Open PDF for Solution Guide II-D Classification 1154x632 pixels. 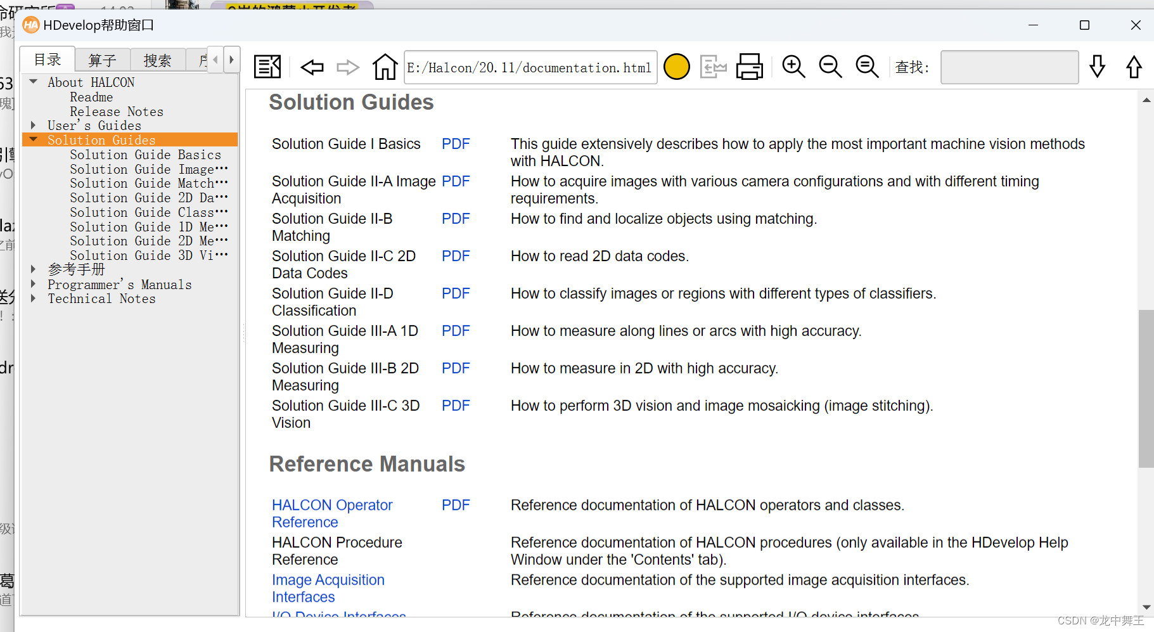coord(456,293)
